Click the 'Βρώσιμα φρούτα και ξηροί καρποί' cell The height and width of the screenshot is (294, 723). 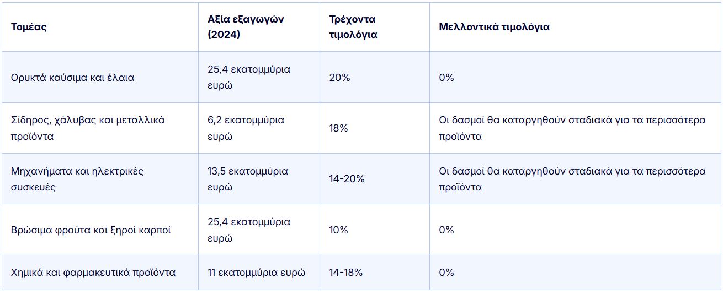click(91, 230)
